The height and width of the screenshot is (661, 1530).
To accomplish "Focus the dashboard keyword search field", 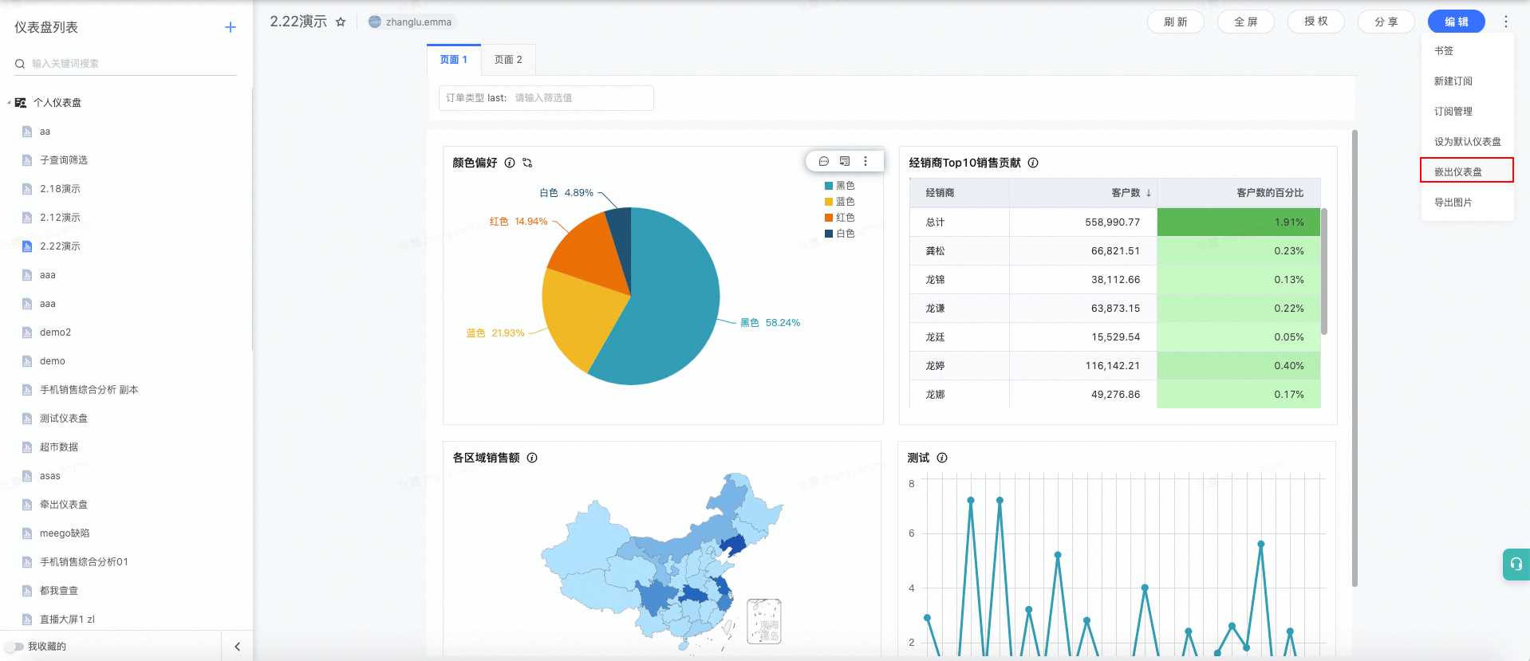I will coord(126,64).
